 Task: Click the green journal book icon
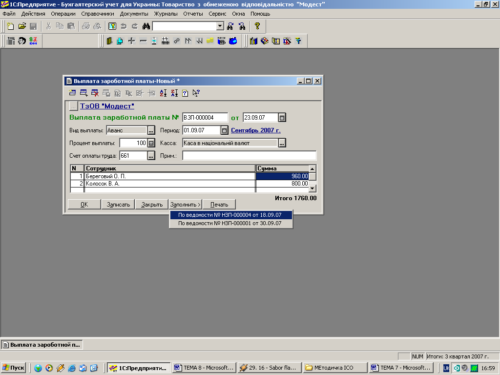click(x=109, y=41)
